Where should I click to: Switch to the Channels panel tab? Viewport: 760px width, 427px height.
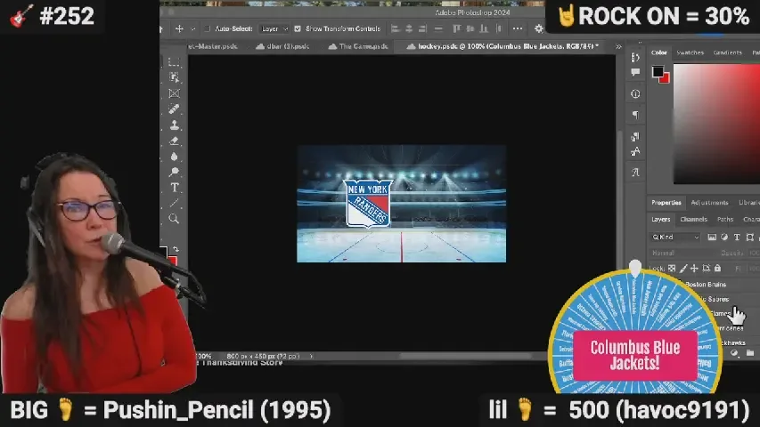693,219
